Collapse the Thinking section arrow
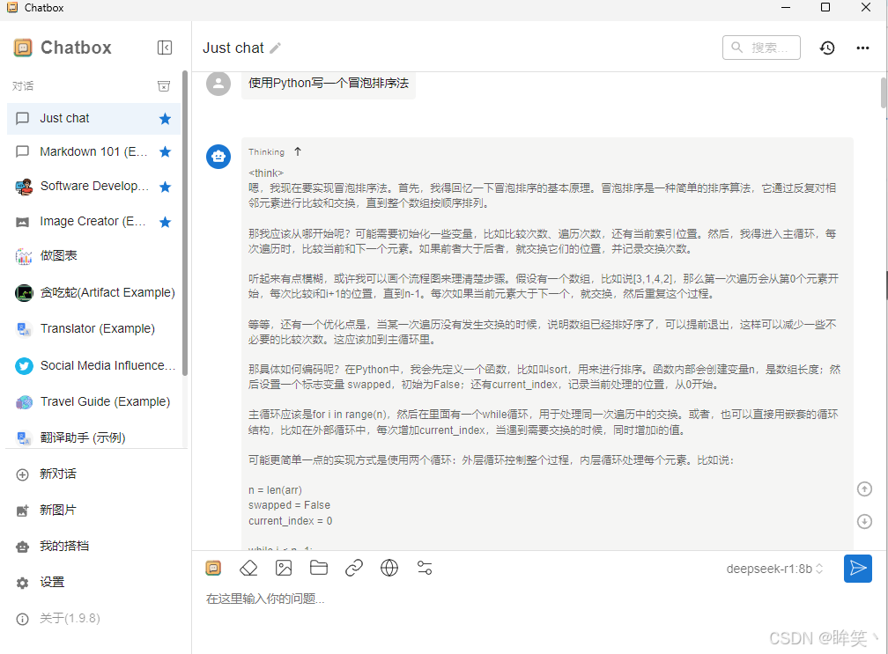The image size is (888, 654). [298, 151]
